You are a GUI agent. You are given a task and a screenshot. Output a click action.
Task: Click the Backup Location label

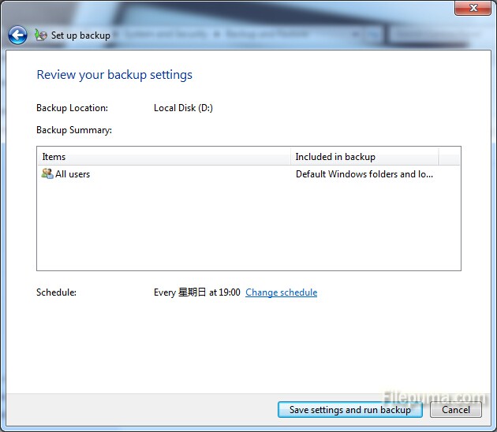click(x=73, y=108)
